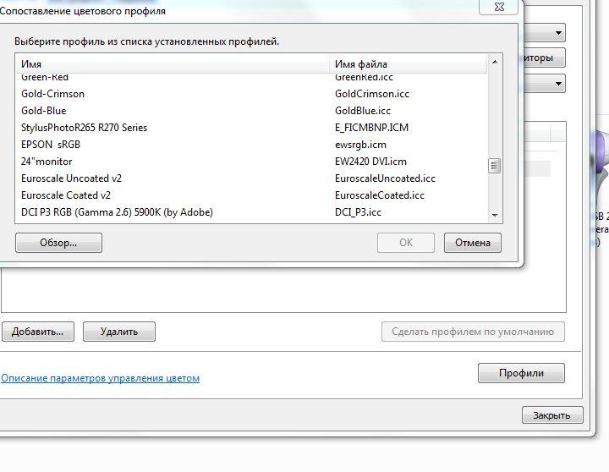Select the Gold-Crimson profile row
This screenshot has height=472, width=609.
(250, 94)
